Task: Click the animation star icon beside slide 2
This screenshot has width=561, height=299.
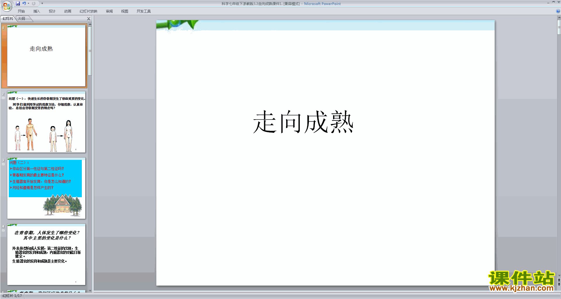Action: click(3, 98)
